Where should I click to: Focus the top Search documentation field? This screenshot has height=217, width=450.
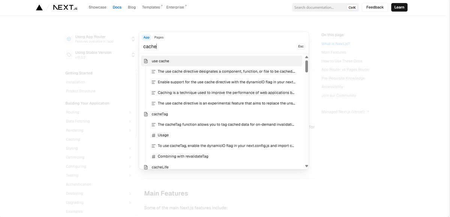tap(325, 7)
